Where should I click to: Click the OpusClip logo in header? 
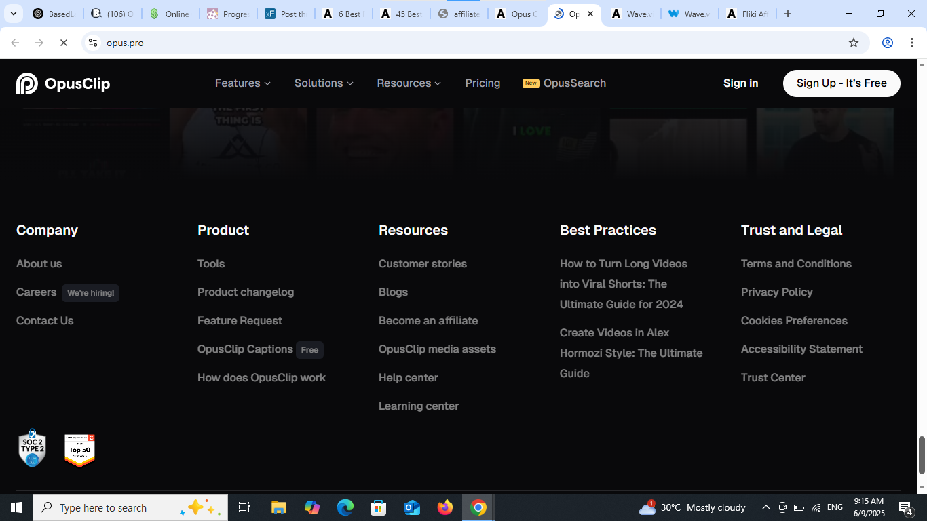tap(63, 83)
